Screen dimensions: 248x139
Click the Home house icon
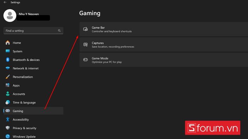(7, 43)
